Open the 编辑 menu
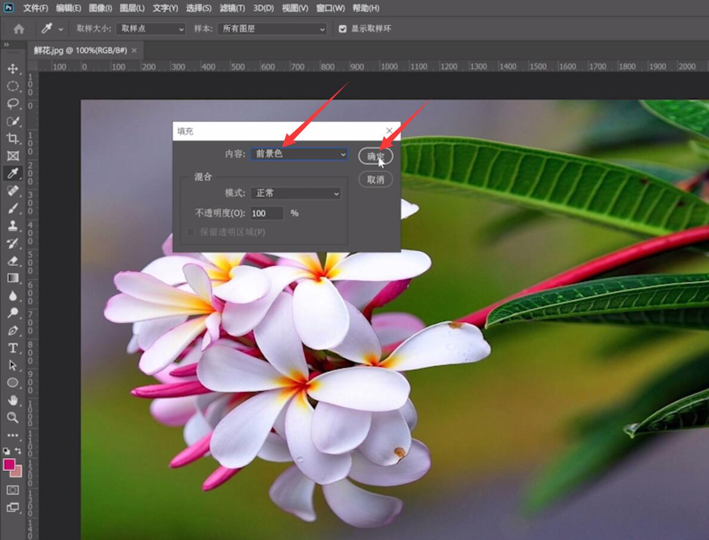The height and width of the screenshot is (540, 709). tap(69, 8)
